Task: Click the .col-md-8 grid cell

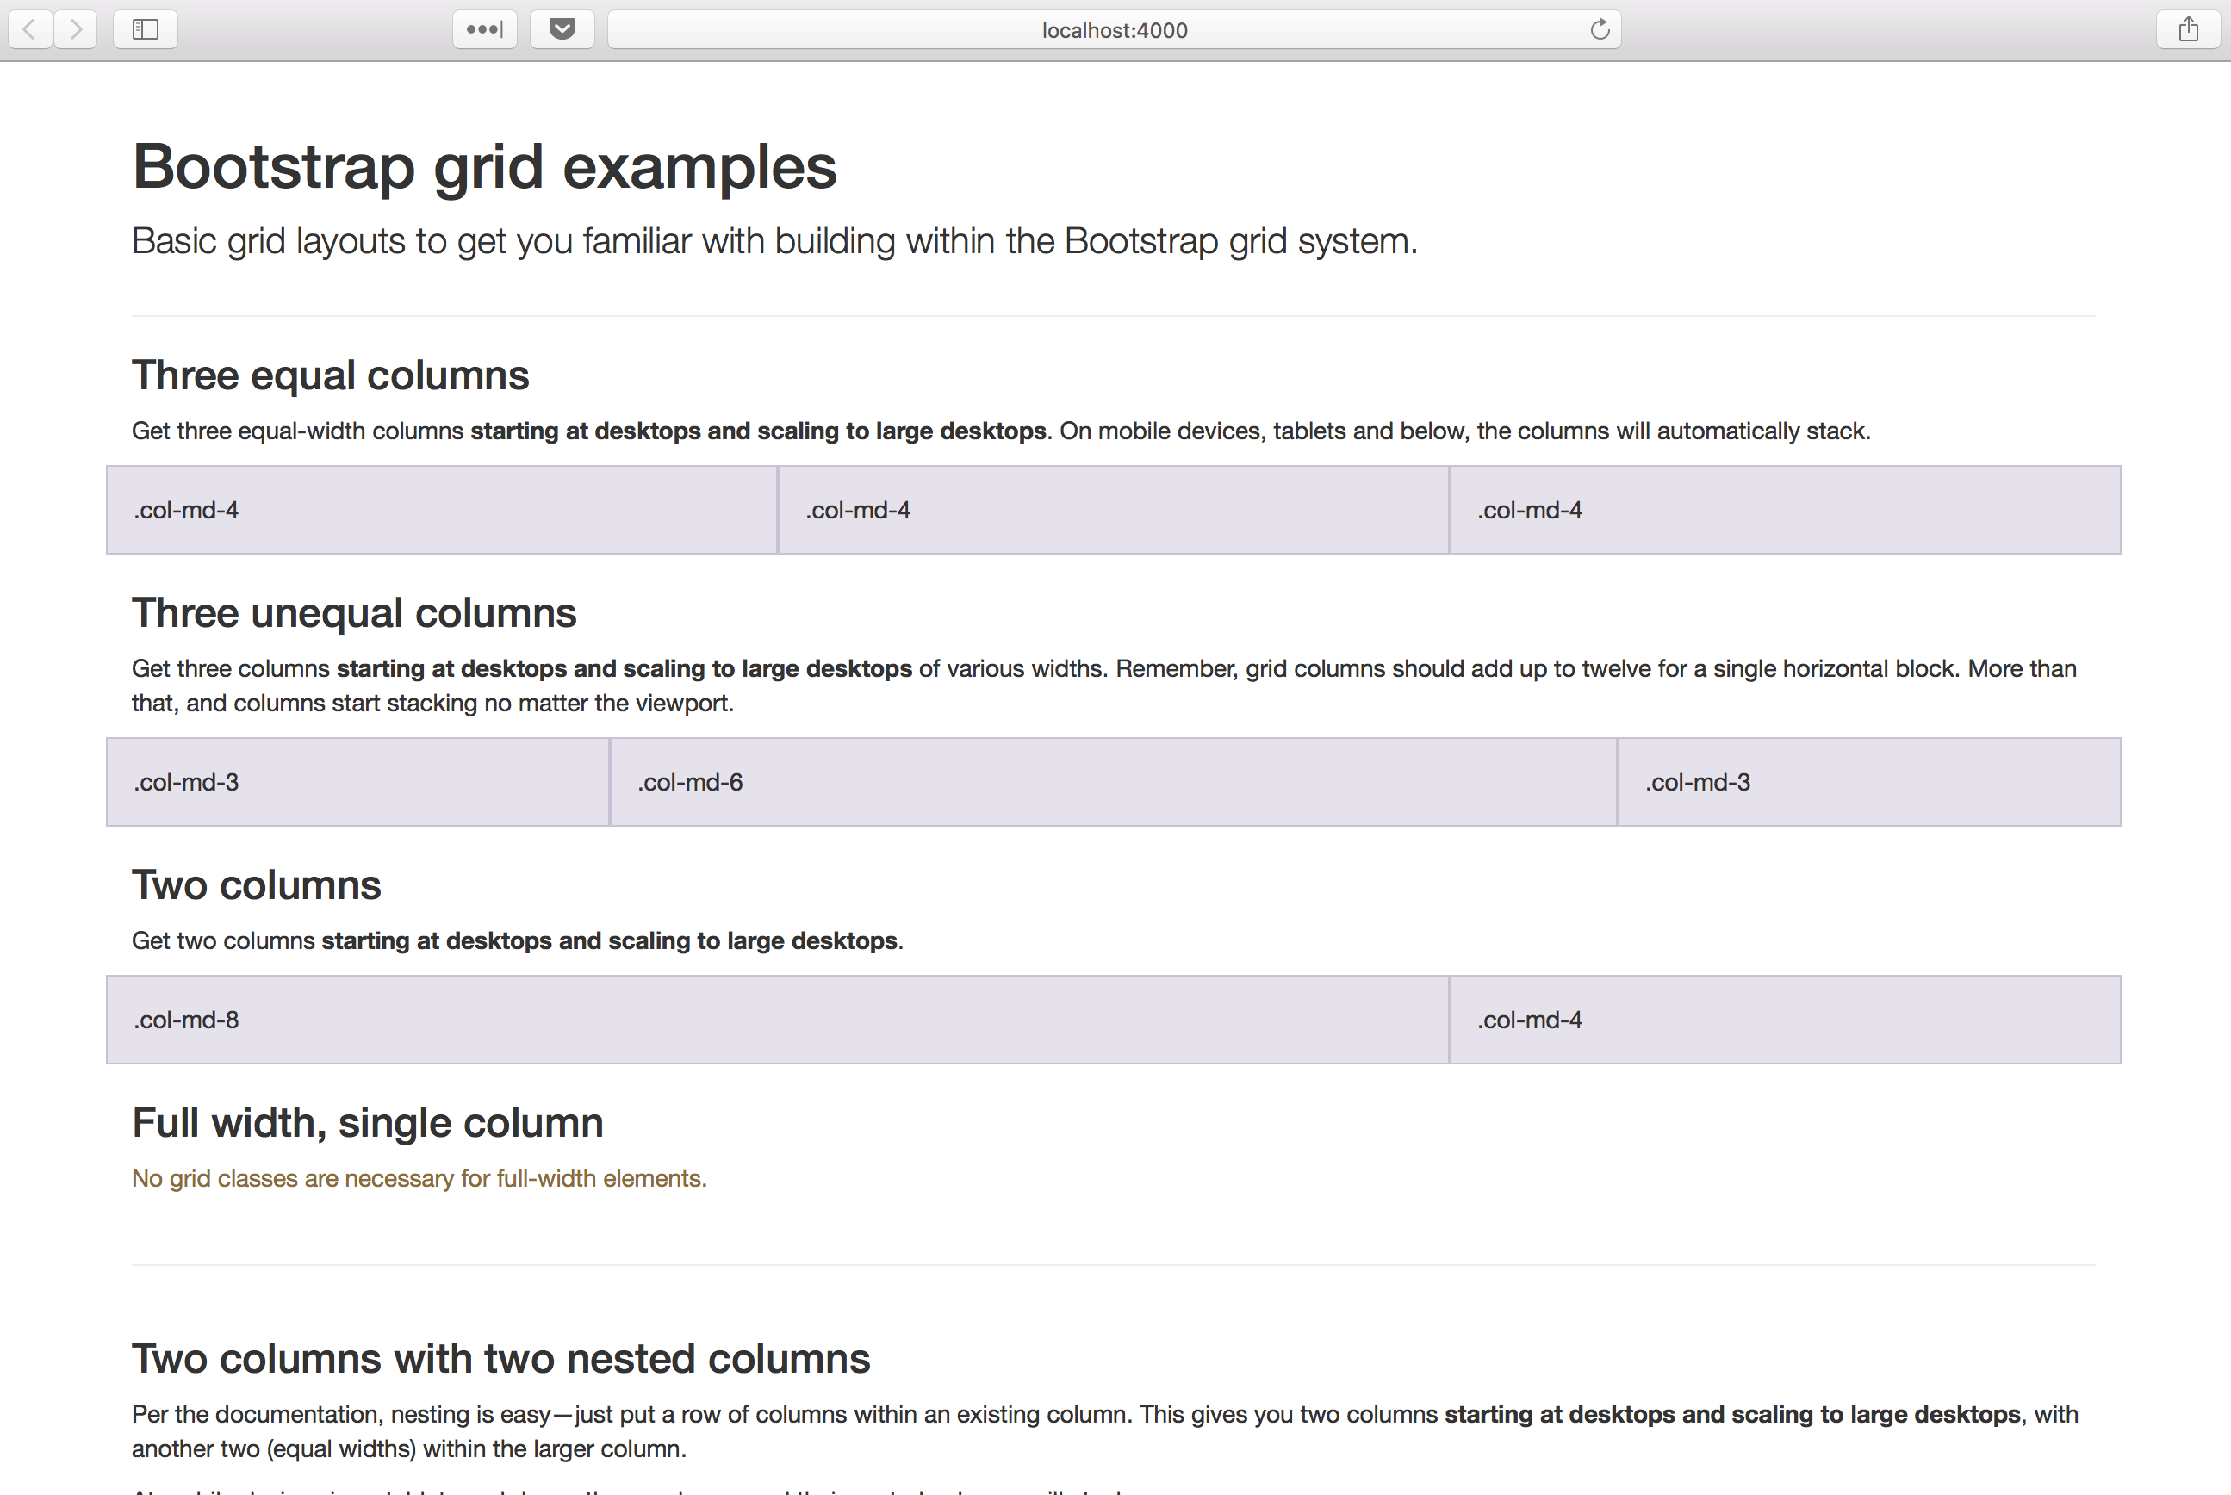Action: click(x=777, y=1020)
